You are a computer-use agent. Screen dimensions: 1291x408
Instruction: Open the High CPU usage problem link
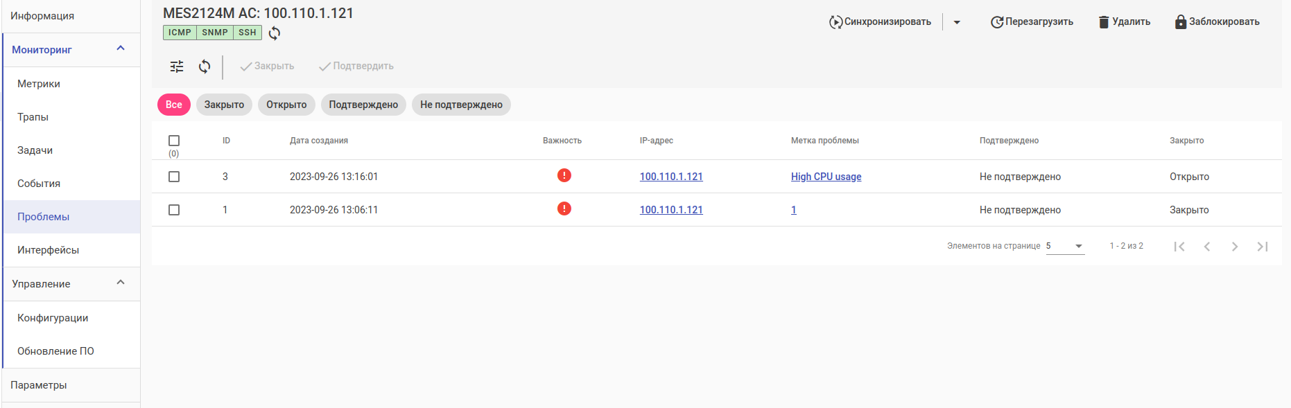coord(826,177)
